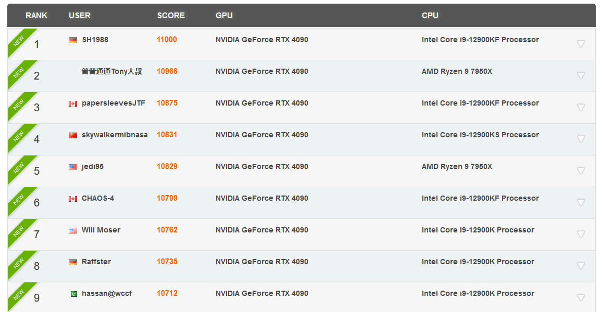This screenshot has height=312, width=602.
Task: Expand the hassan@wccf row details arrow
Action: pyautogui.click(x=581, y=297)
